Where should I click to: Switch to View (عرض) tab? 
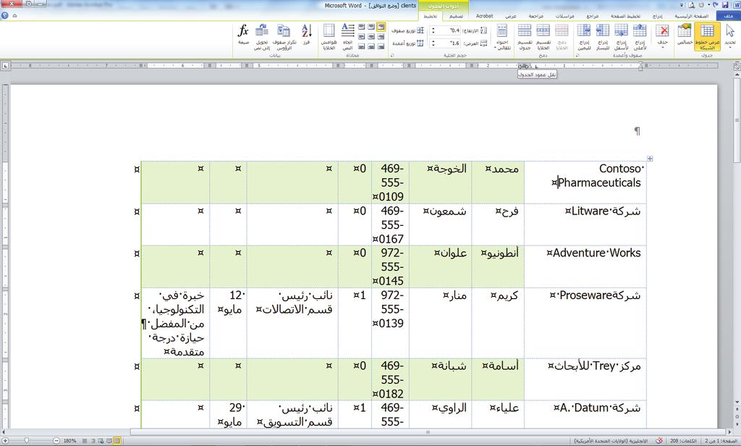(x=511, y=16)
